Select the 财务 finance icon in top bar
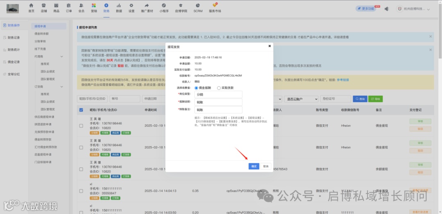 pos(106,5)
